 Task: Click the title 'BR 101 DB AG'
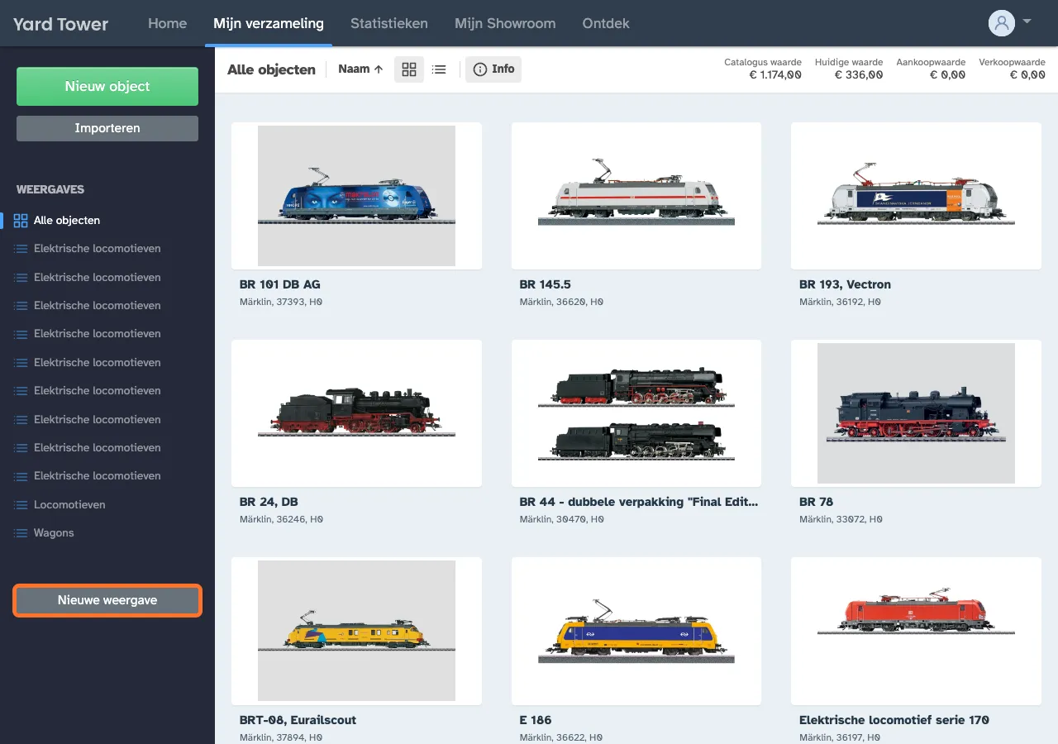(279, 284)
